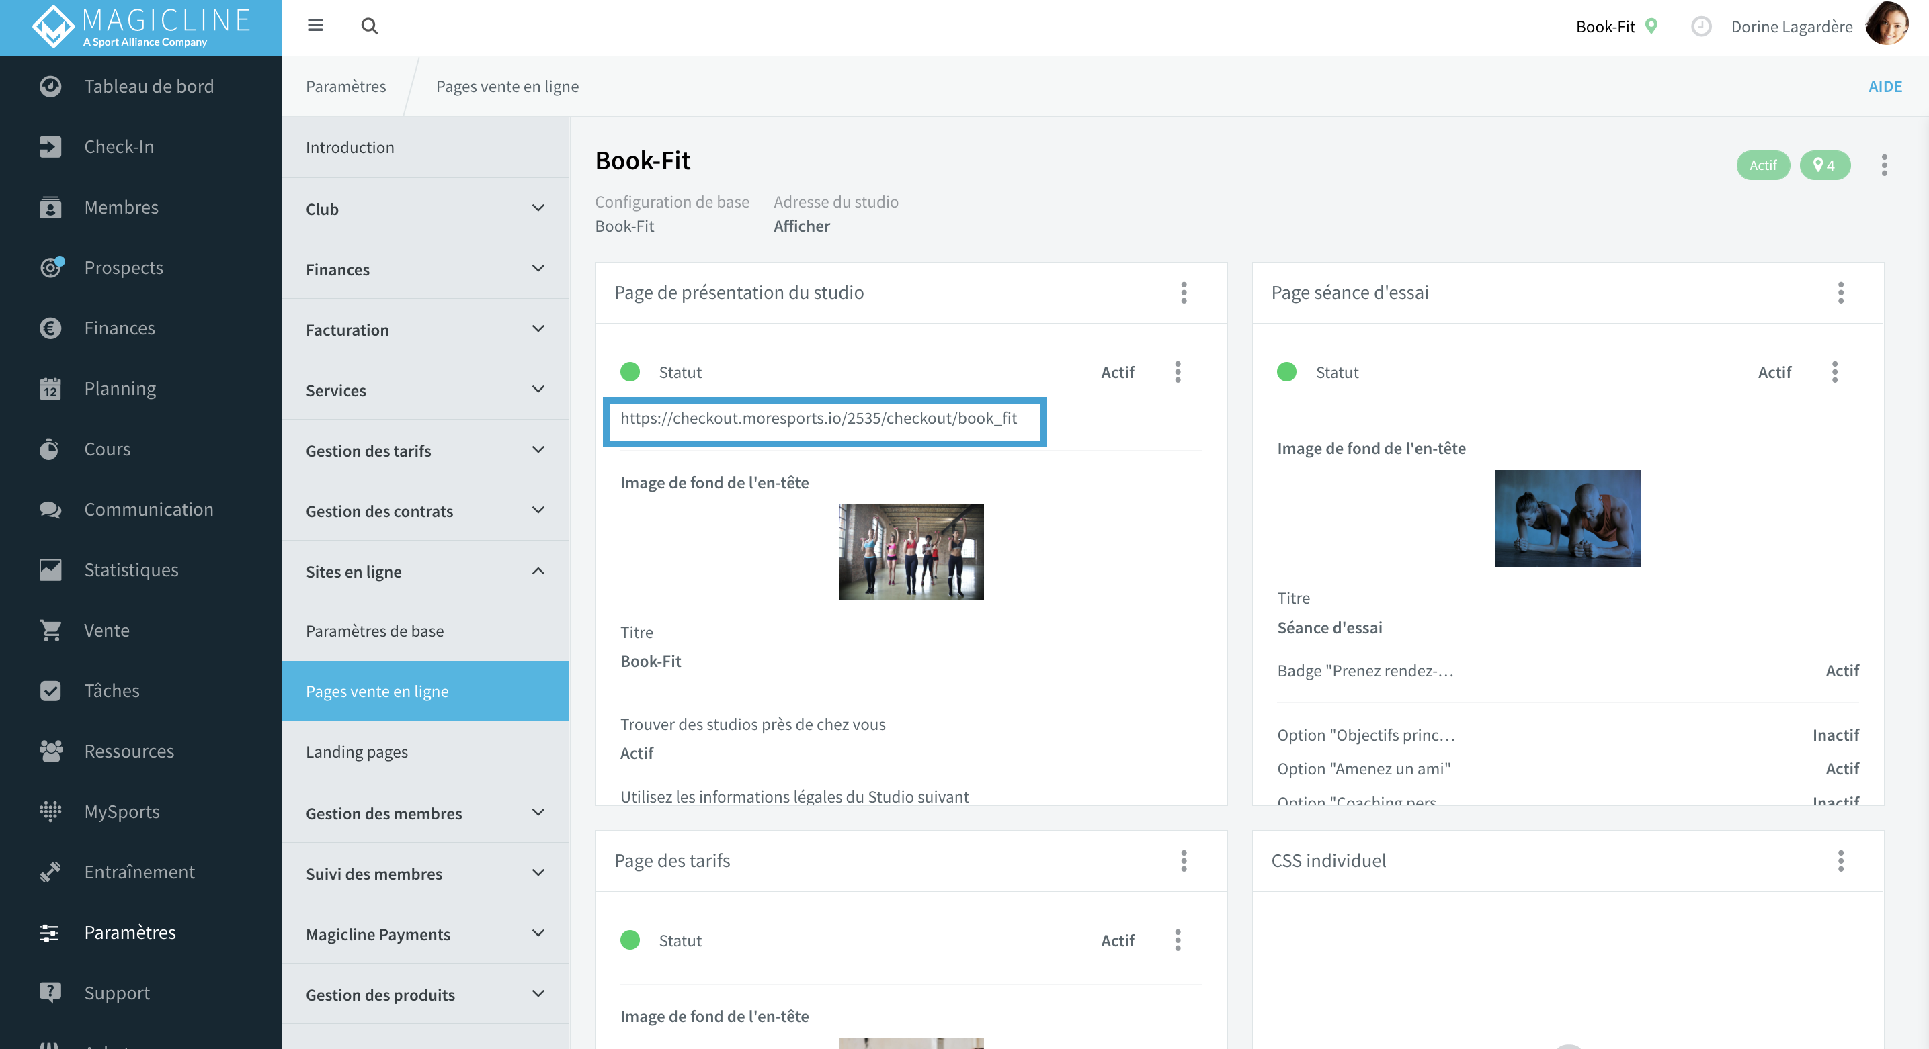Select Paramètres de base submenu item
Screen dimensions: 1929x1049
coord(425,631)
